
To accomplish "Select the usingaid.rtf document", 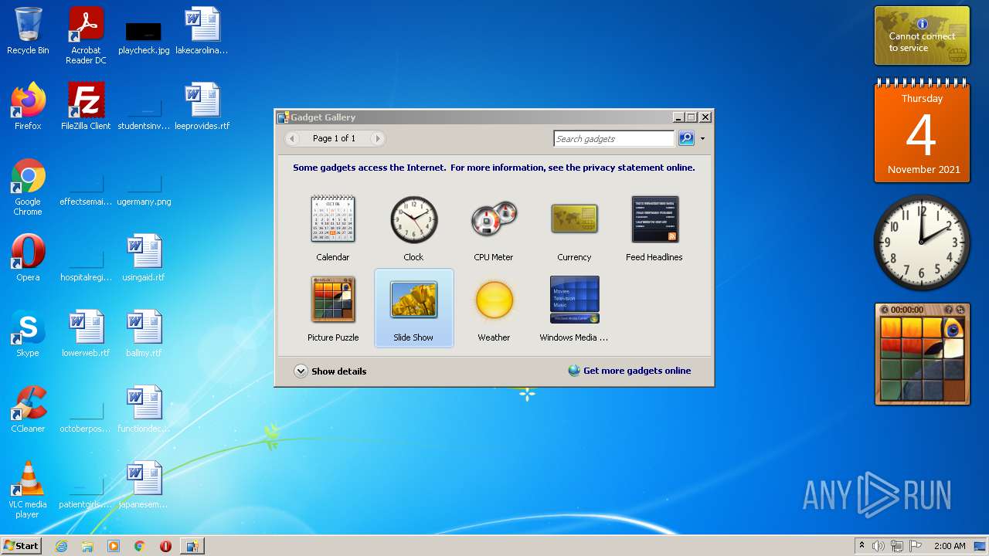I will 144,257.
